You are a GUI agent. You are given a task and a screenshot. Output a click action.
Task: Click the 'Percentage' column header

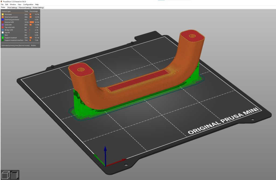34,11
